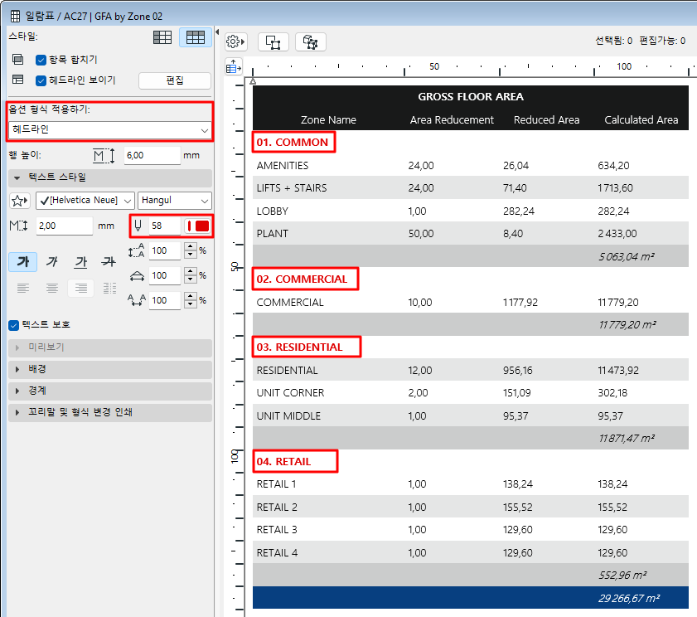This screenshot has height=617, width=697.
Task: Select the second table style layout icon
Action: tap(195, 37)
